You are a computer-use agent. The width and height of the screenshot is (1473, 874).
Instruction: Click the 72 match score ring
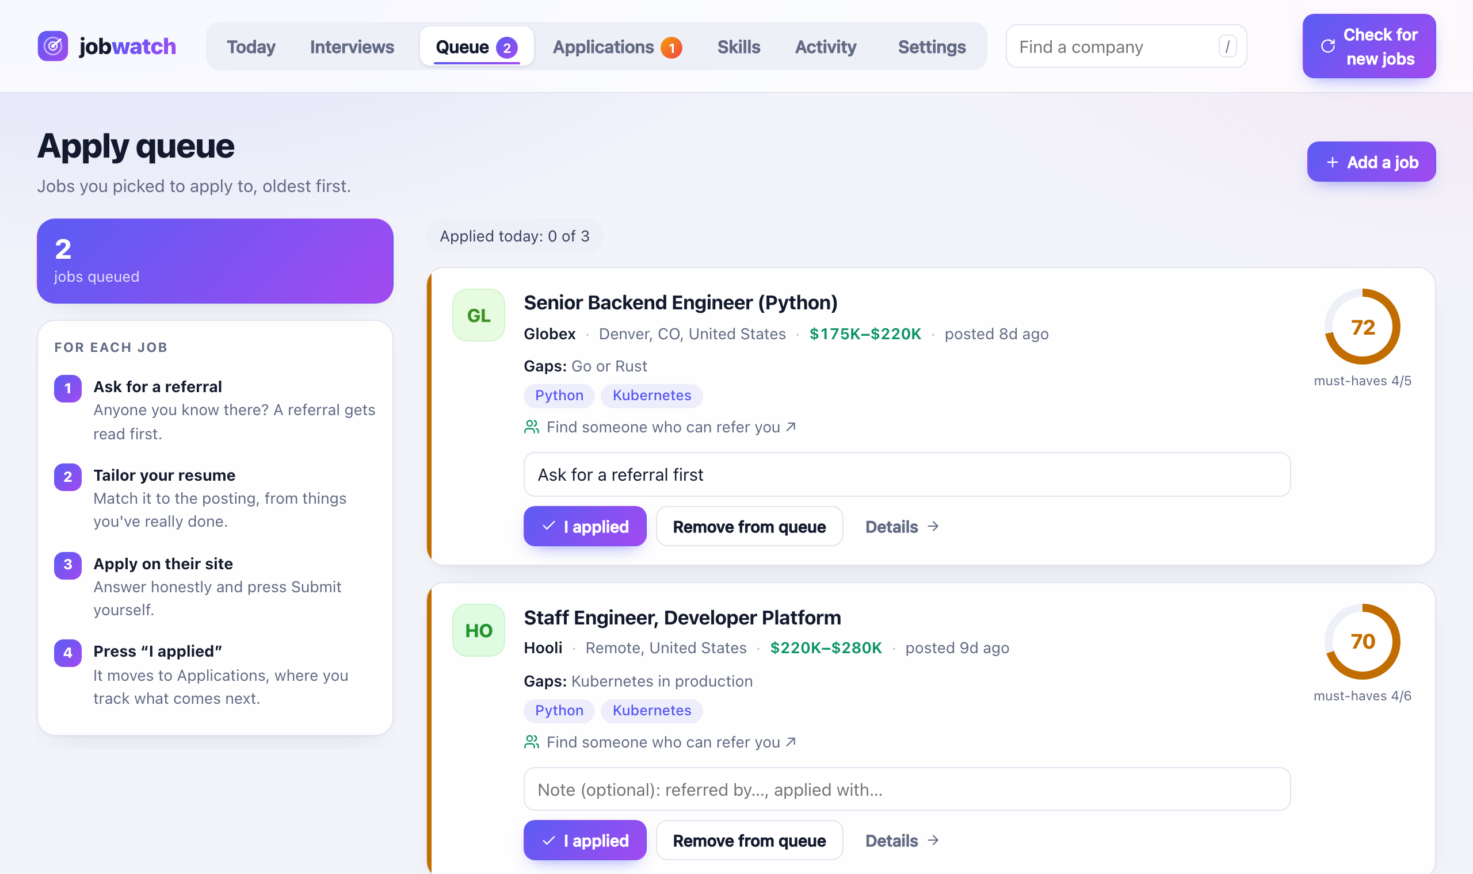point(1362,327)
